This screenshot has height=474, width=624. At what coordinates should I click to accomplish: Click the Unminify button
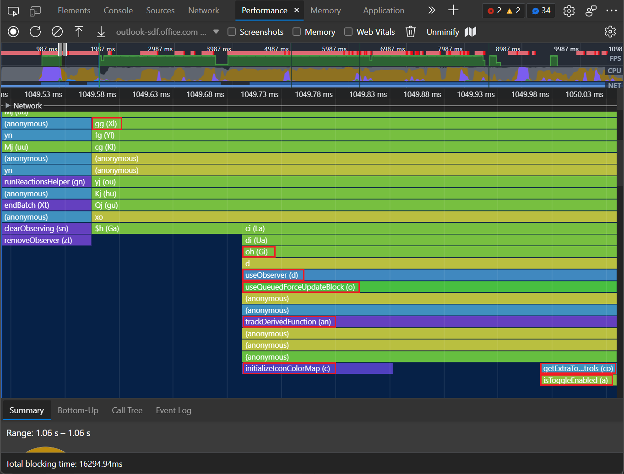[442, 32]
